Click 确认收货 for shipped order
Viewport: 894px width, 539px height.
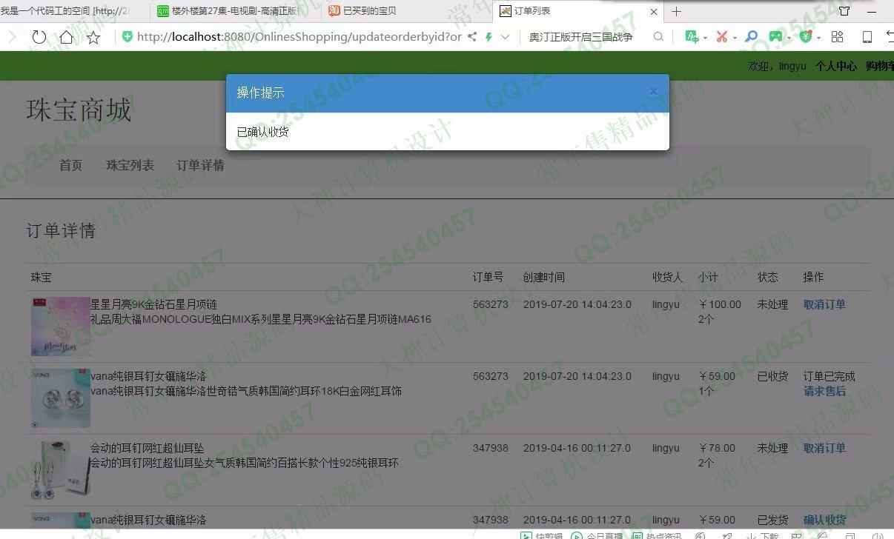(824, 520)
